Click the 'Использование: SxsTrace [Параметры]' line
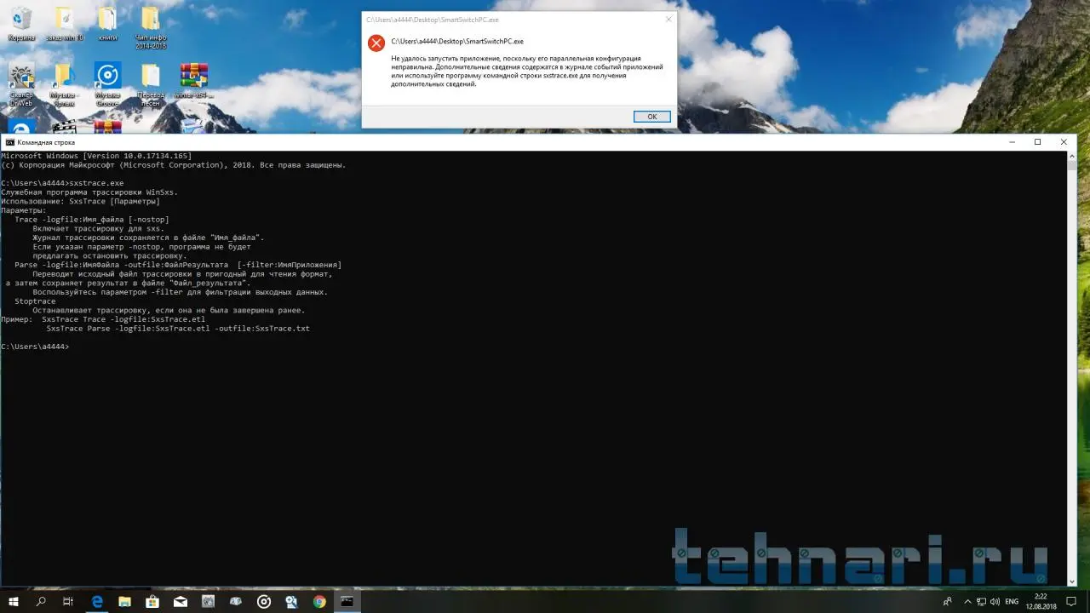 [80, 201]
